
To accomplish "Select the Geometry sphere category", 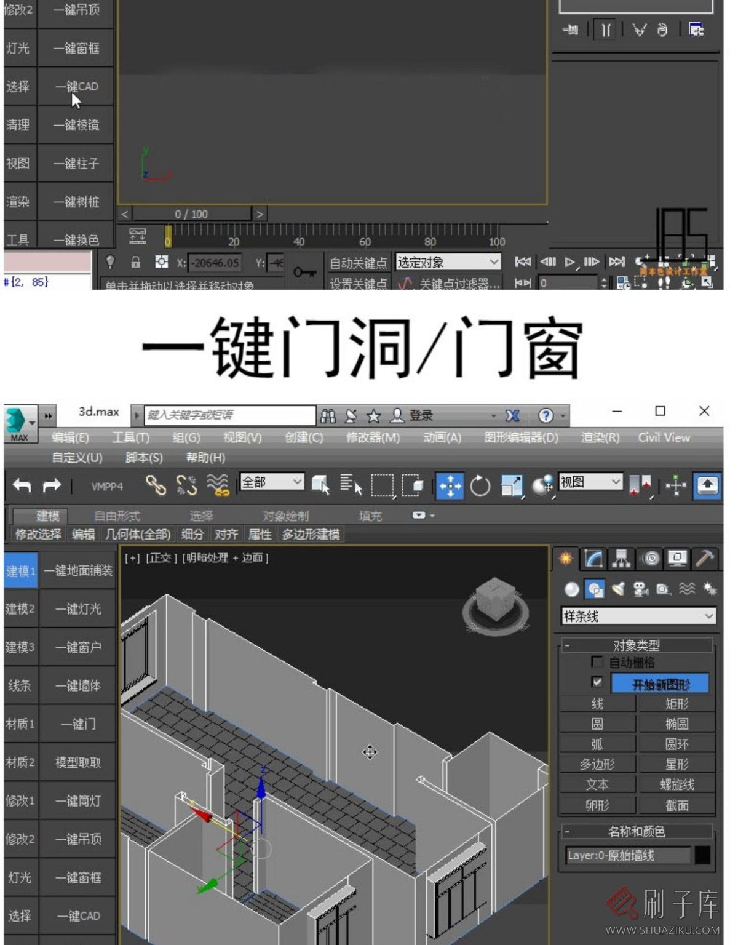I will coord(572,589).
